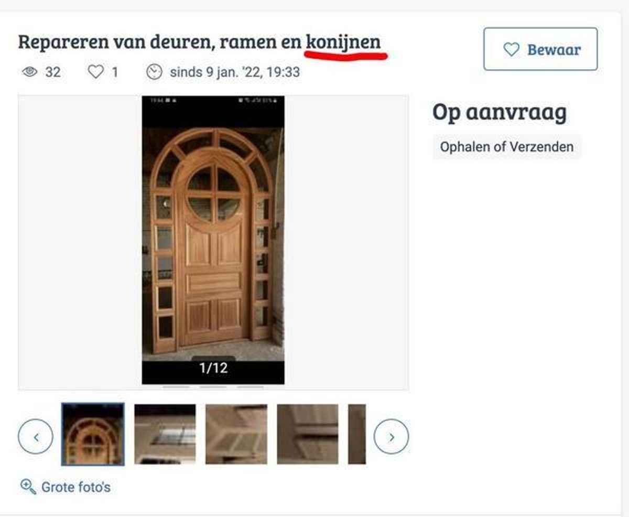Select the third thumbnail with shutters
The image size is (629, 517).
point(236,434)
